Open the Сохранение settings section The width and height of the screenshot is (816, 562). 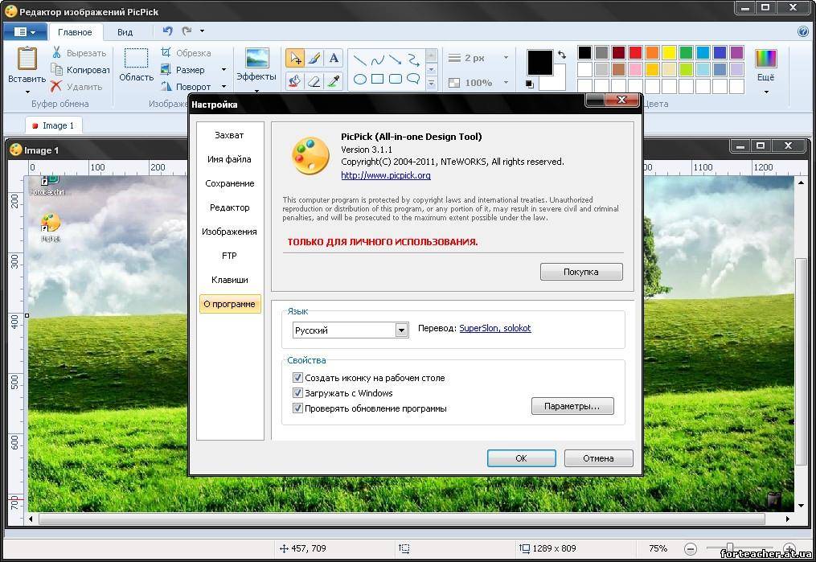point(229,183)
